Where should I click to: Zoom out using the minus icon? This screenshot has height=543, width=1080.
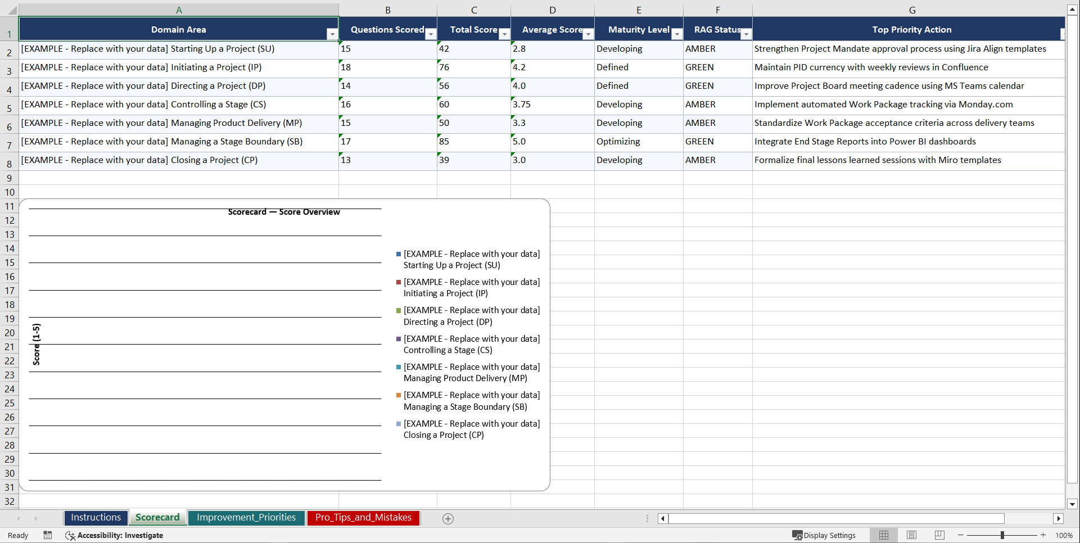[961, 535]
